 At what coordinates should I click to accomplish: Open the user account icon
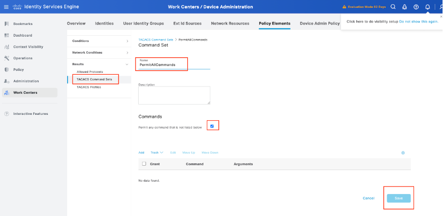441,7
